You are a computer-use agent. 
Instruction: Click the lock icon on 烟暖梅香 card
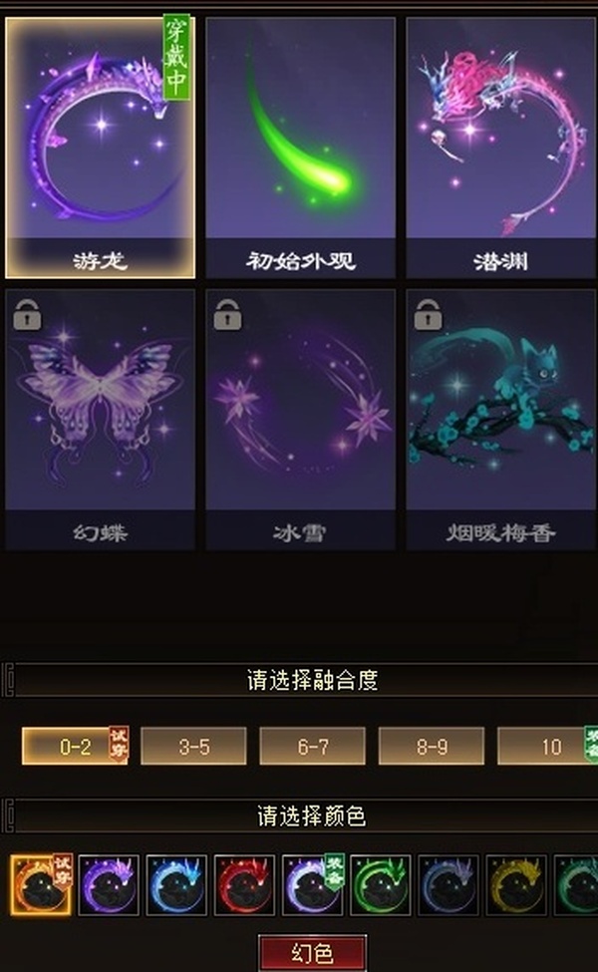[428, 314]
